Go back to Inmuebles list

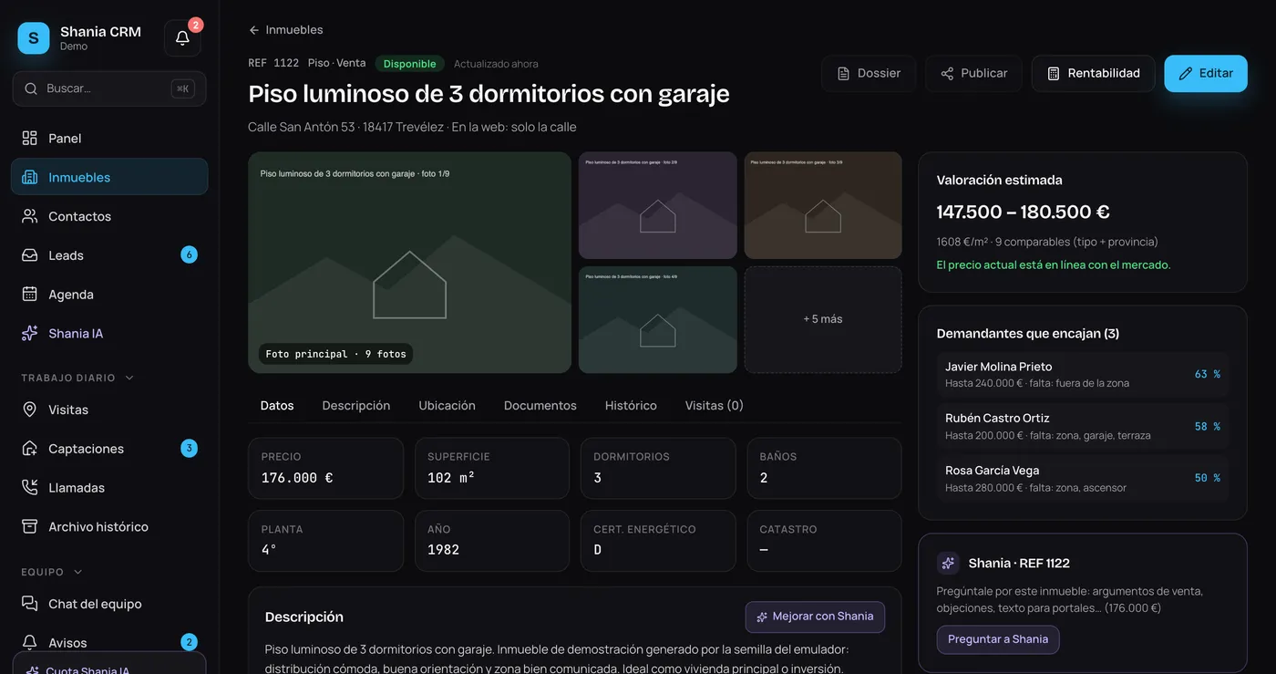(x=285, y=30)
